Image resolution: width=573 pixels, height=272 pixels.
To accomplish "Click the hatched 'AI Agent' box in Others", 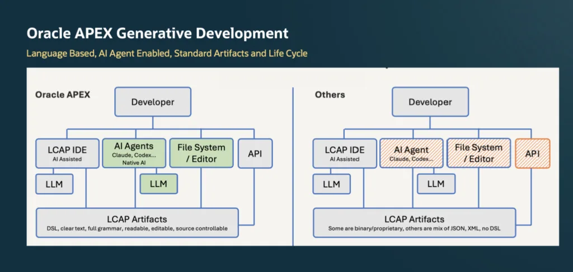I will 411,153.
